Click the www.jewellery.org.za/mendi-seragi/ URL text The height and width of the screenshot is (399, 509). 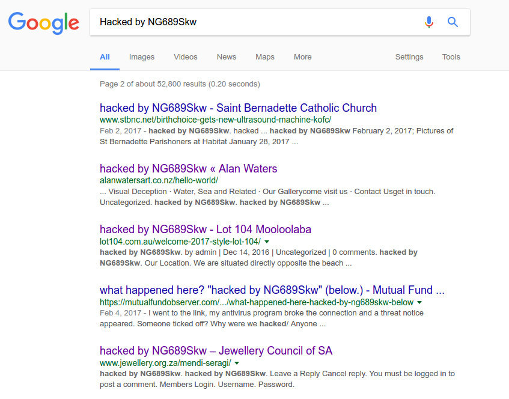pos(165,363)
